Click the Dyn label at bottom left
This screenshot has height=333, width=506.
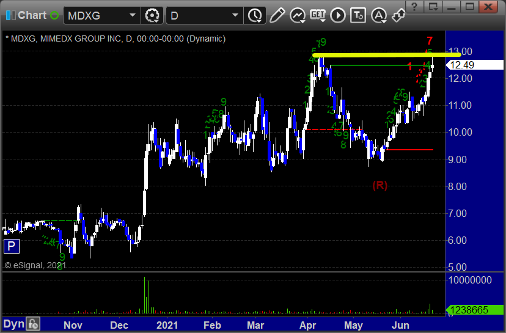pyautogui.click(x=13, y=324)
